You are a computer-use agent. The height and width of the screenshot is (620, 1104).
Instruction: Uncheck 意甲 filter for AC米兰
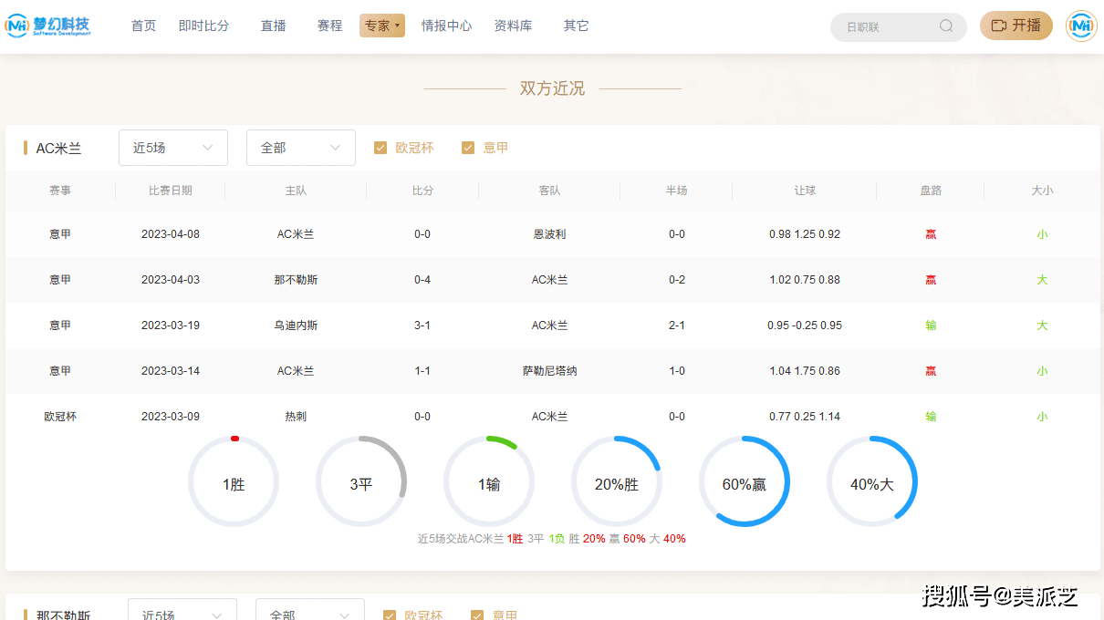[468, 147]
